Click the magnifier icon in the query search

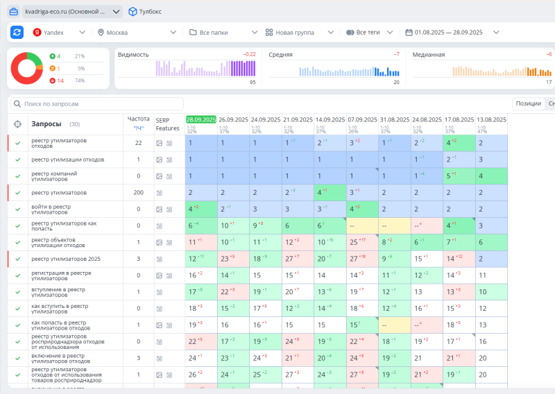(17, 104)
